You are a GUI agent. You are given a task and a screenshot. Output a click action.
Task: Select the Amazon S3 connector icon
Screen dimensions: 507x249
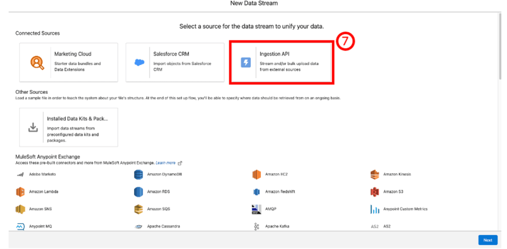coord(375,192)
